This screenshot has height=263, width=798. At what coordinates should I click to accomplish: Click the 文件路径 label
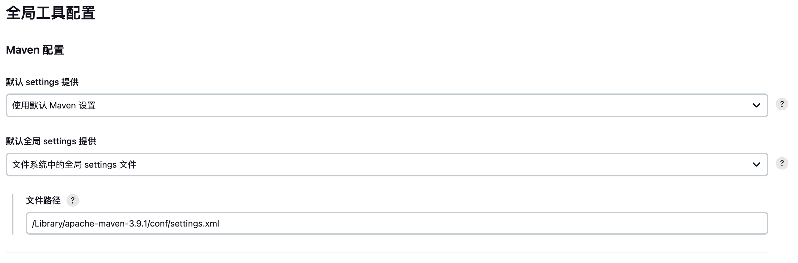(43, 200)
